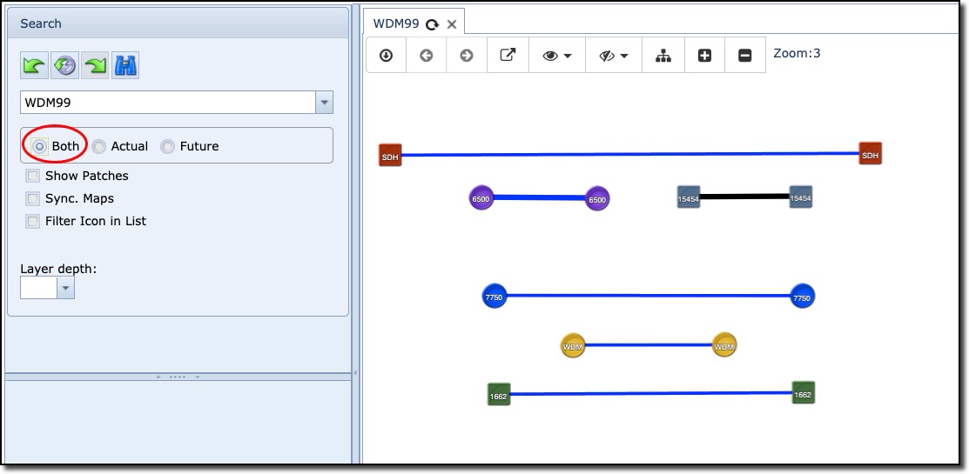The width and height of the screenshot is (969, 474).
Task: Click the binoculars search icon
Action: (125, 66)
